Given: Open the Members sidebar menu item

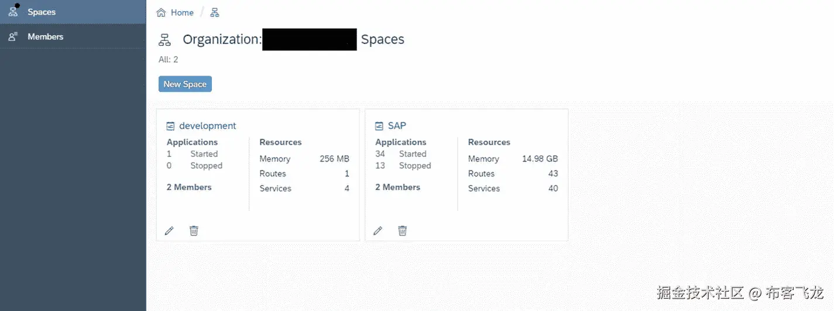Looking at the screenshot, I should (45, 37).
